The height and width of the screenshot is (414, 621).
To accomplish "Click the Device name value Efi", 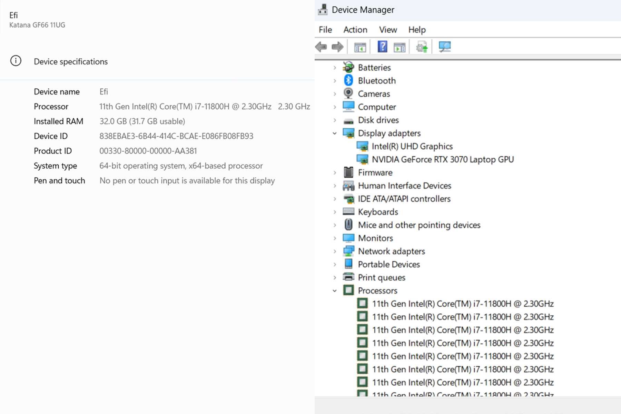I will (103, 91).
